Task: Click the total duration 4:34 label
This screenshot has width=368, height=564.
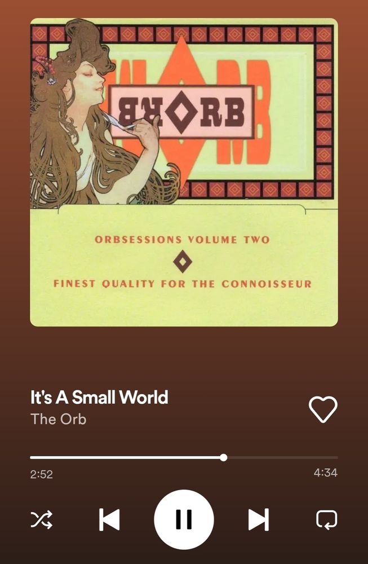Action: [x=326, y=473]
